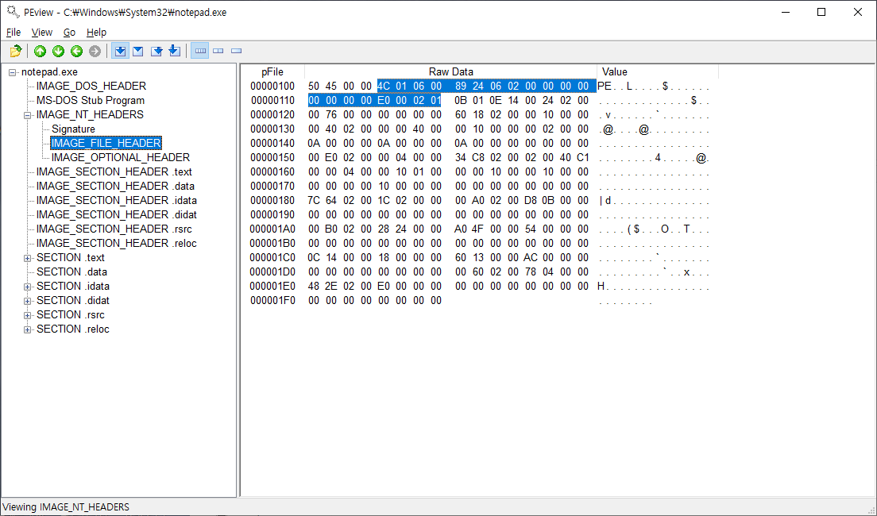Image resolution: width=877 pixels, height=516 pixels.
Task: Select the single-segment dword view icon
Action: (237, 51)
